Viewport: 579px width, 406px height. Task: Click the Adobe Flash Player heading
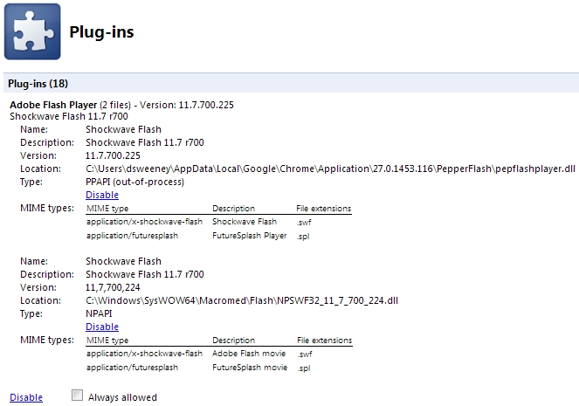(53, 105)
